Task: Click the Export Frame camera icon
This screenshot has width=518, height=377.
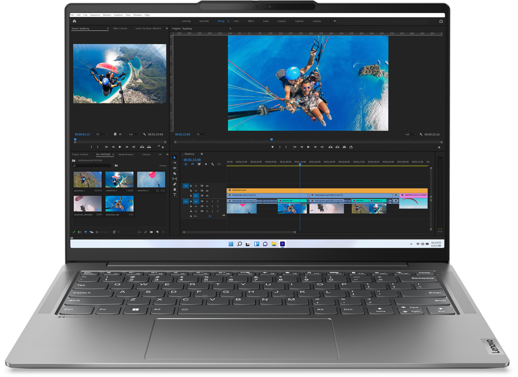Action: point(344,147)
